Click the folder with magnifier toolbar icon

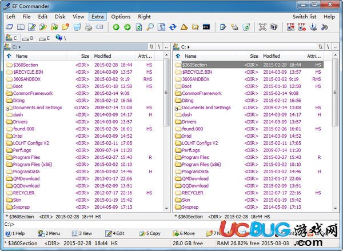(x=195, y=27)
